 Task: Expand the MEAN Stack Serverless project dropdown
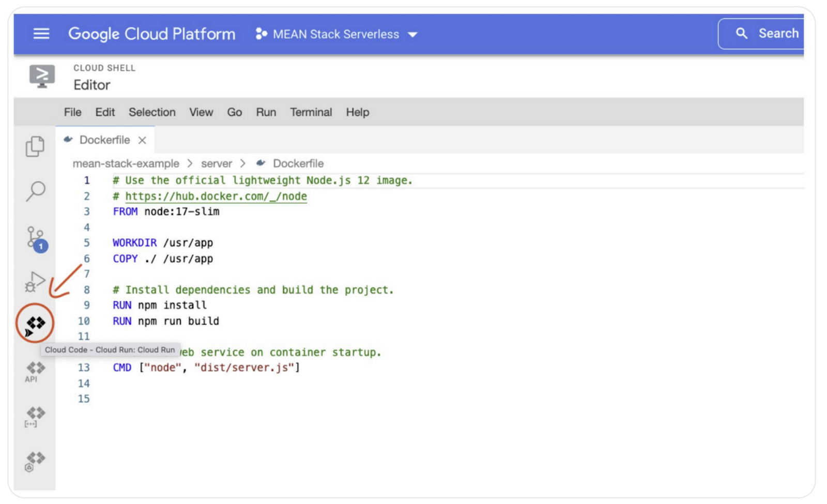tap(336, 35)
